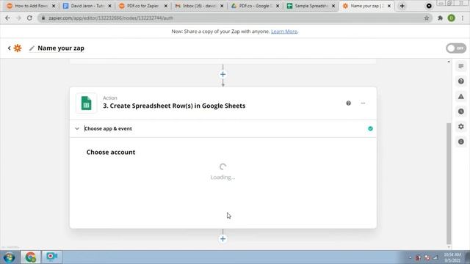Open the browser extensions puzzle icon

[x=440, y=18]
